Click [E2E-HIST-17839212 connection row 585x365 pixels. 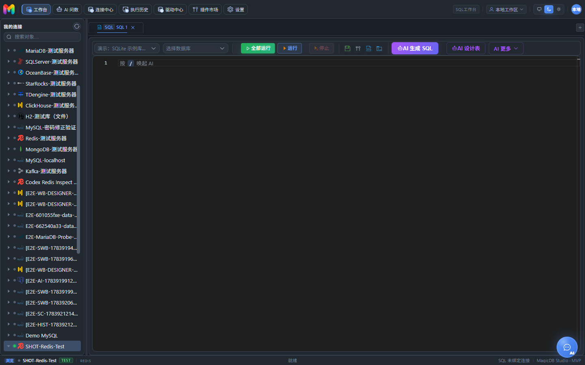tap(42, 324)
